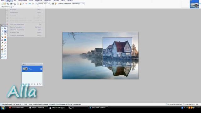
Task: Select the Paint Bucket tool
Action: click(x=2, y=40)
